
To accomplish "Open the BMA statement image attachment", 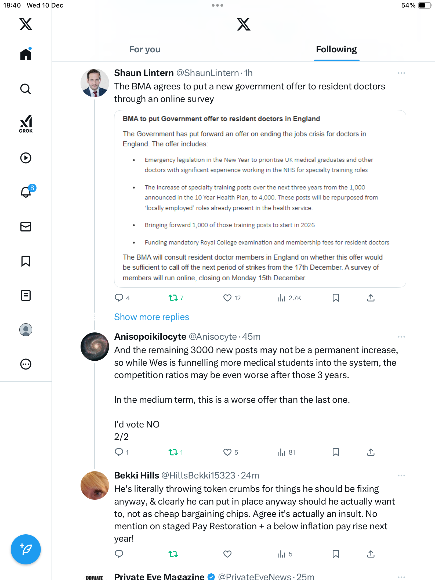I will click(260, 199).
